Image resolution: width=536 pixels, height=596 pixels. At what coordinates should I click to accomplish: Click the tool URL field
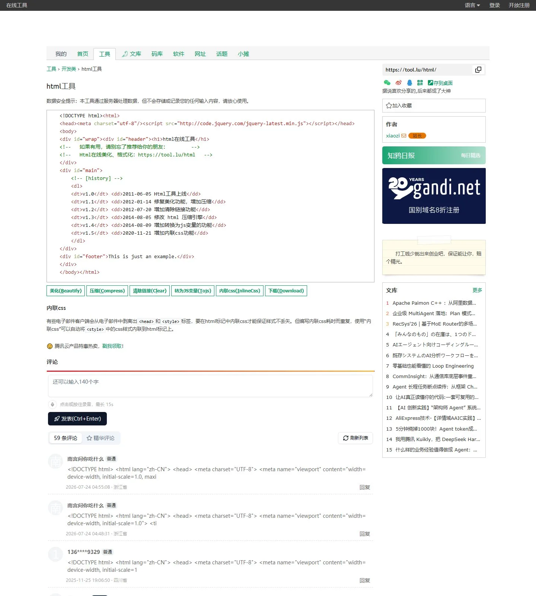coord(427,70)
